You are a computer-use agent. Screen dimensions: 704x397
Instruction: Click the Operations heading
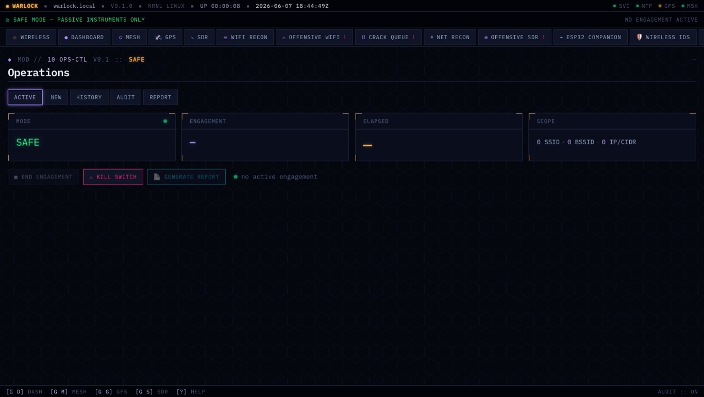[x=39, y=73]
